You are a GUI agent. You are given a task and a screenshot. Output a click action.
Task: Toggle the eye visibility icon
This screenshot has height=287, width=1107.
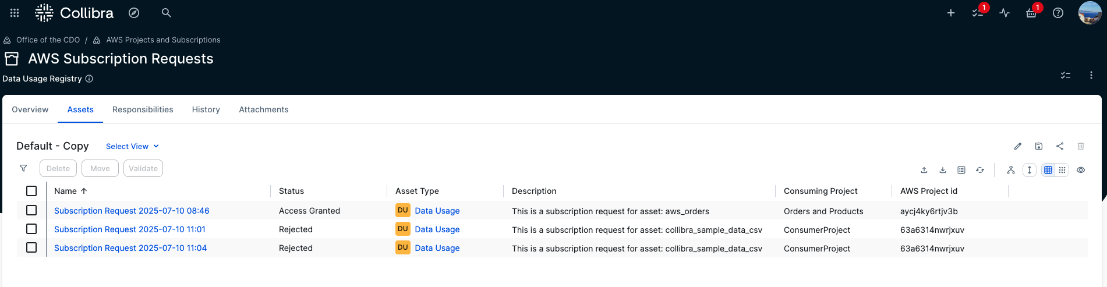tap(1081, 170)
